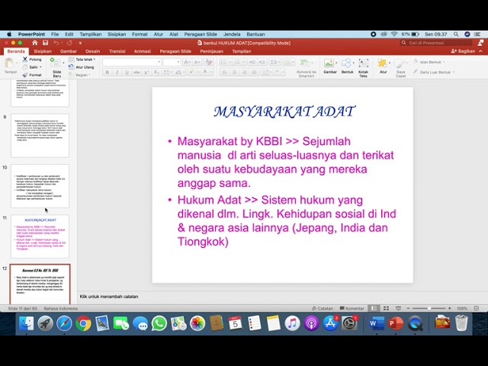Screen dimensions: 488x366
Task: Start slide show from status bar
Action: [398, 308]
